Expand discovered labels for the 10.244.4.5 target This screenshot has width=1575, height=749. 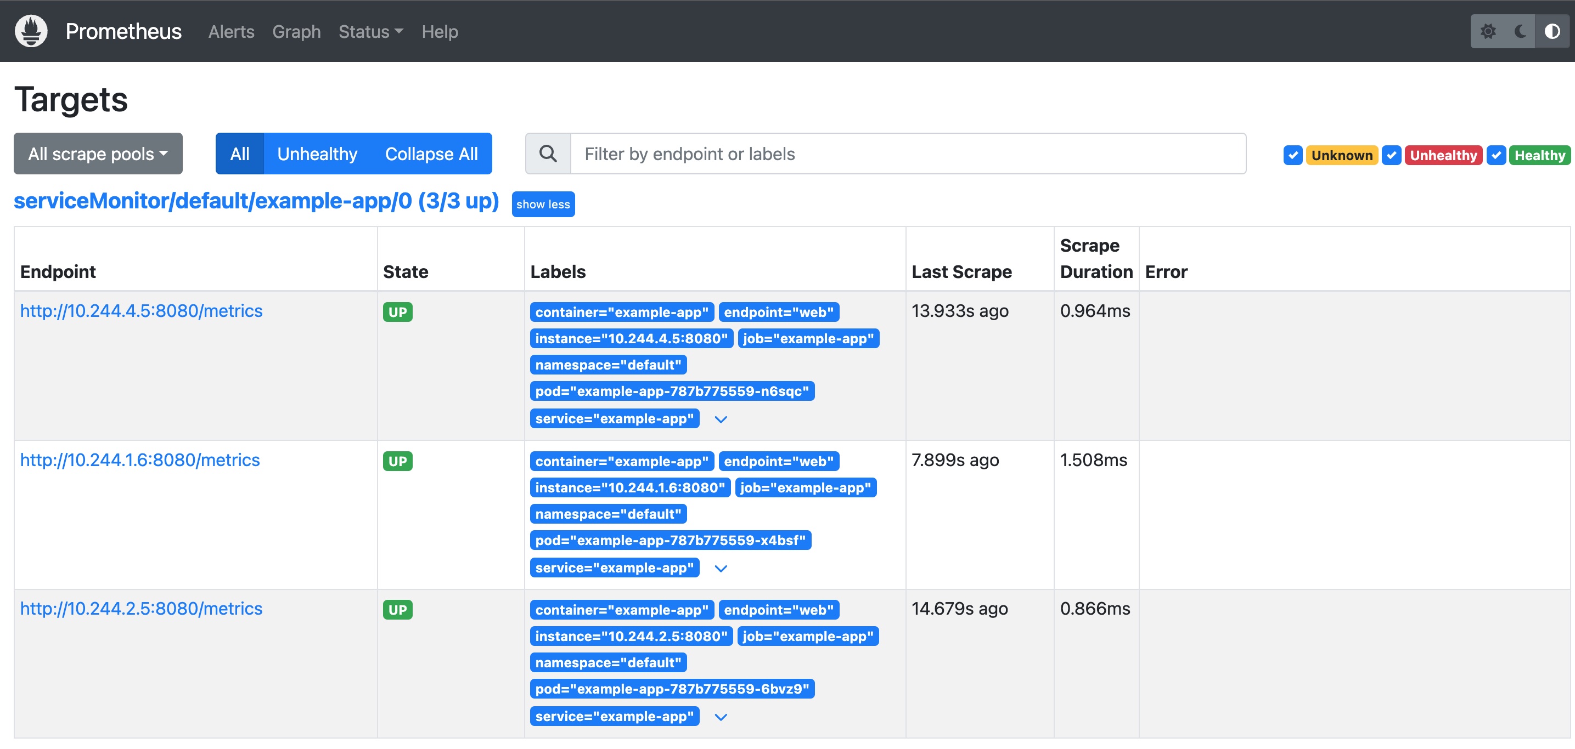click(721, 419)
